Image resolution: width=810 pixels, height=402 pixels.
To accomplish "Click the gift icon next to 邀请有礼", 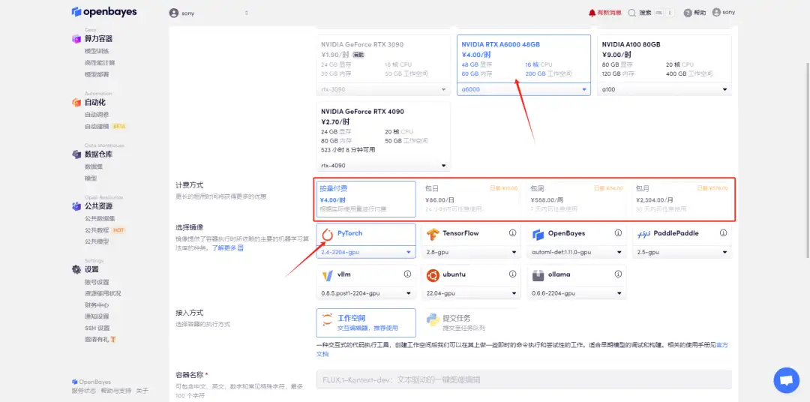I will coord(113,340).
